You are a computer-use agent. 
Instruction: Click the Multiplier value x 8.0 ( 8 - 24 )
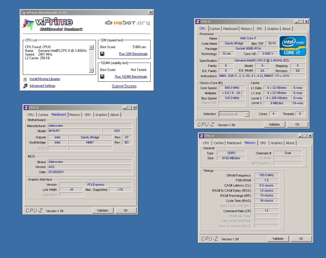pyautogui.click(x=232, y=93)
